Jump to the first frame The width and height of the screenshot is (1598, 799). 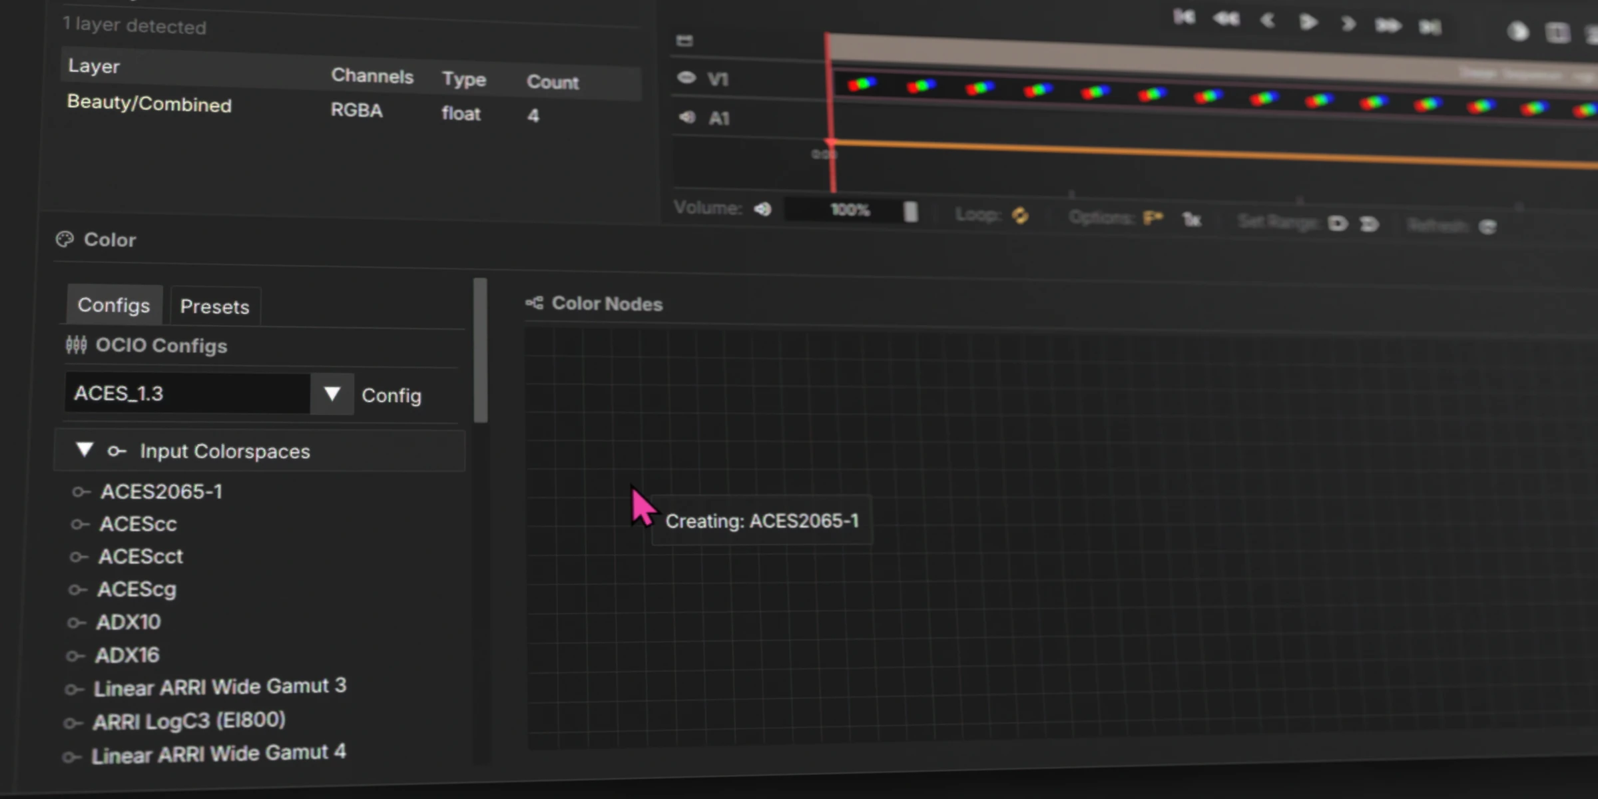[x=1184, y=17]
